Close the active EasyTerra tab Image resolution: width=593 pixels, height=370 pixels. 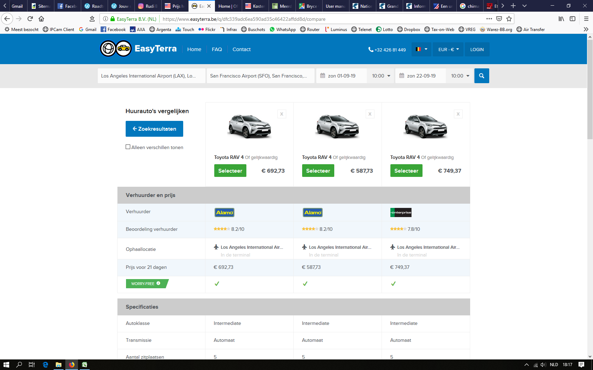click(x=209, y=6)
